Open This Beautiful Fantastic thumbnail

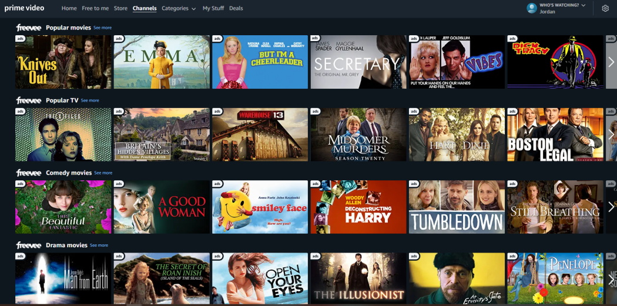pyautogui.click(x=63, y=207)
